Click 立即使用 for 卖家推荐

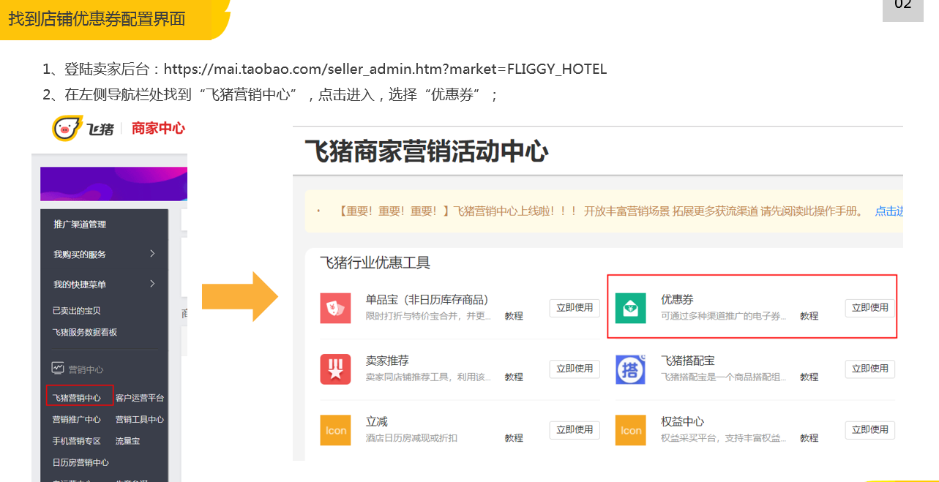pos(575,369)
